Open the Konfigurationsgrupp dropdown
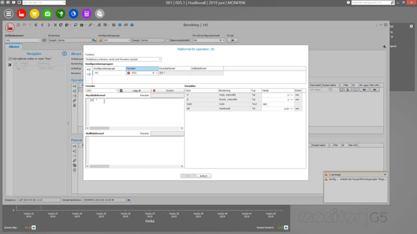Viewport: 417px width, 234px height. pos(129,40)
